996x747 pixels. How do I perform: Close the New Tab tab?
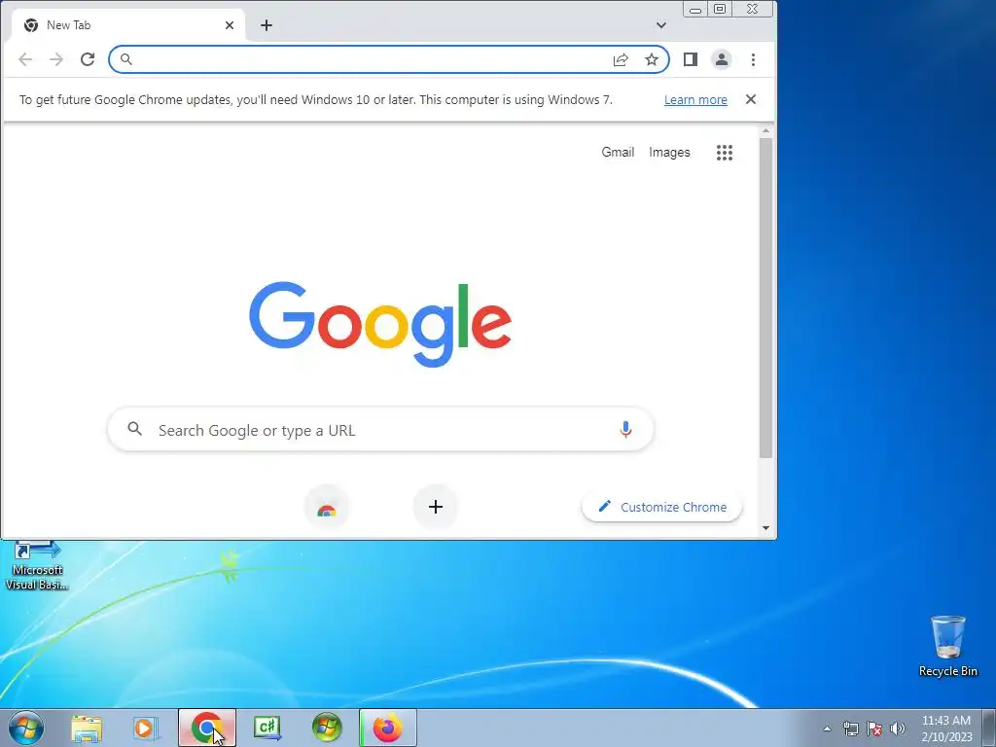click(230, 25)
